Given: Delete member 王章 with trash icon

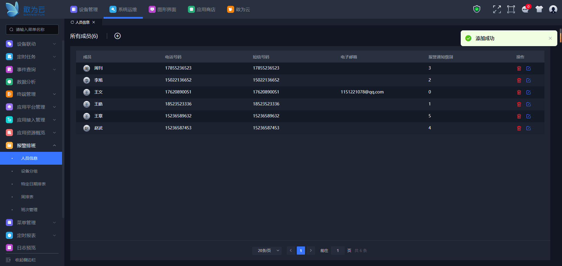Looking at the screenshot, I should tap(519, 116).
